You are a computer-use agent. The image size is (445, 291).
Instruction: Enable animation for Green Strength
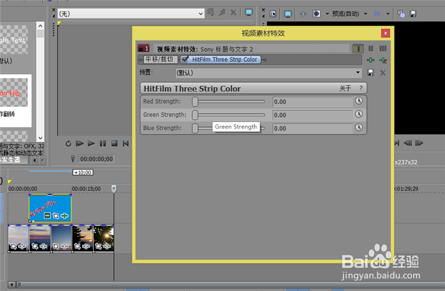click(359, 114)
